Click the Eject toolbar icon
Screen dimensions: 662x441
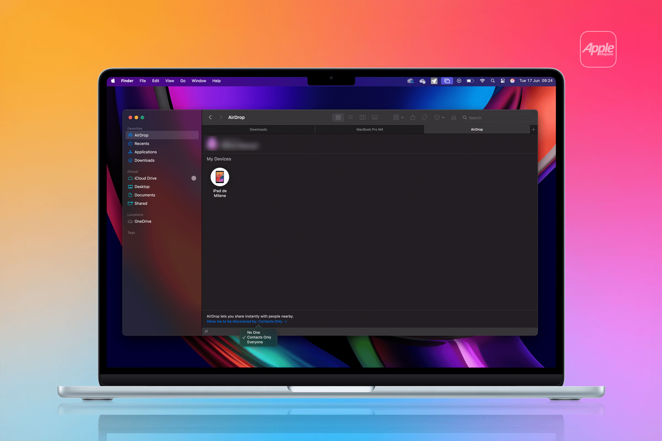click(454, 117)
